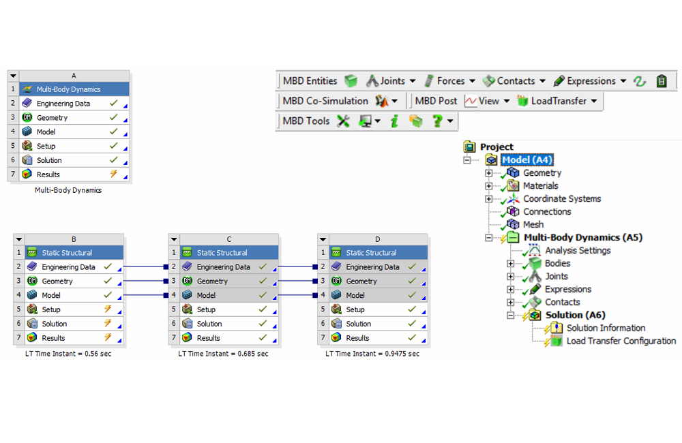Click the battery icon on MBD toolbar
The height and width of the screenshot is (443, 682).
pos(660,80)
